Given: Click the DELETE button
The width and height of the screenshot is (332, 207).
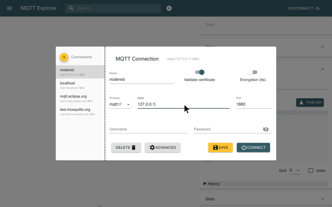Looking at the screenshot, I should (126, 148).
